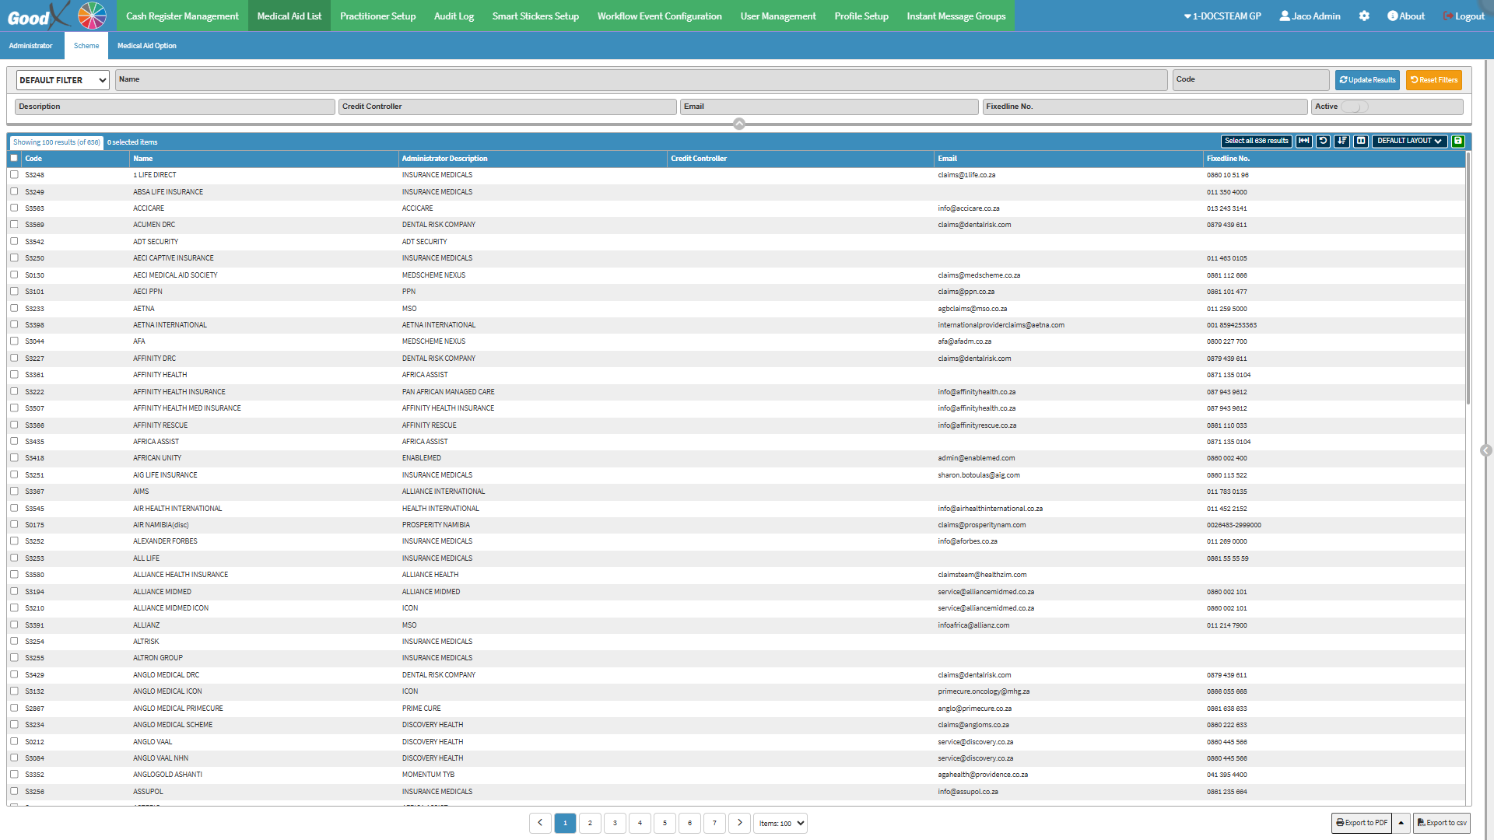Open the DEFAULT FILTER dropdown
The width and height of the screenshot is (1494, 840).
[62, 80]
